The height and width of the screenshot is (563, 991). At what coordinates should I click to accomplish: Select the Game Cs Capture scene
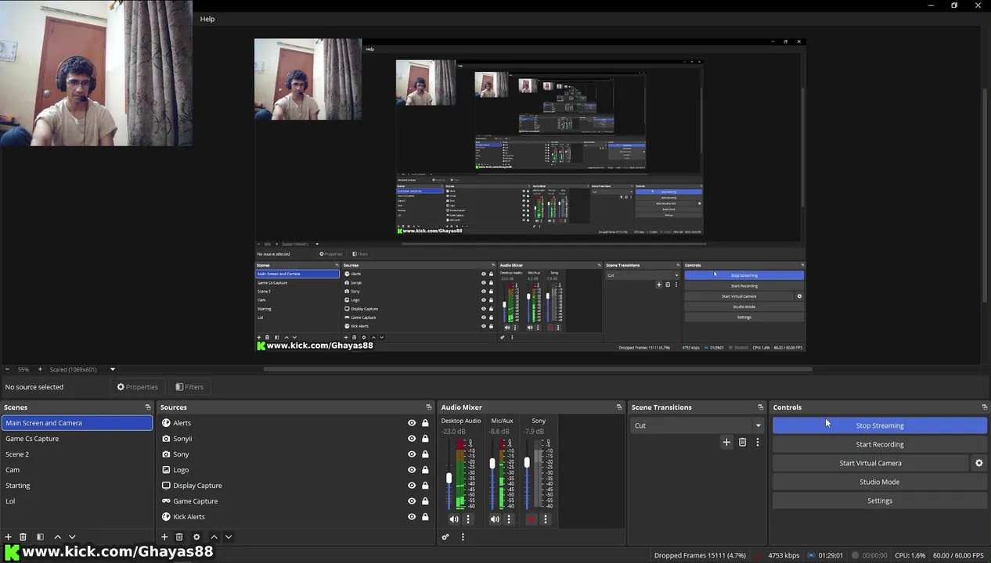77,439
